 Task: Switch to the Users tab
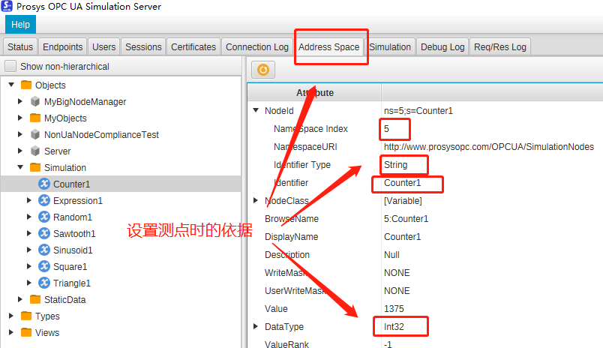[x=103, y=47]
